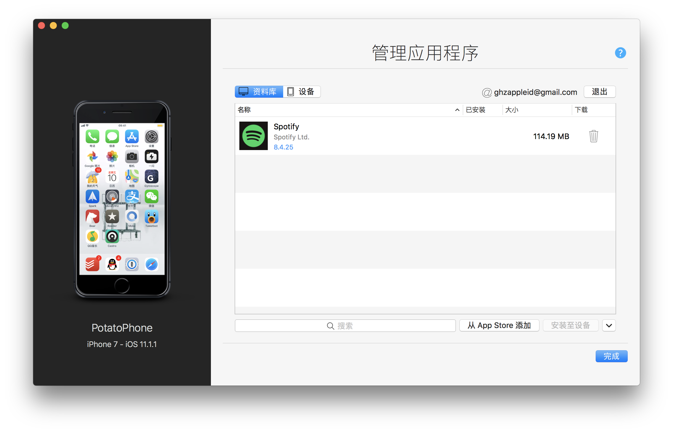Click the Calendar icon showing 10
This screenshot has width=673, height=433.
pyautogui.click(x=112, y=177)
